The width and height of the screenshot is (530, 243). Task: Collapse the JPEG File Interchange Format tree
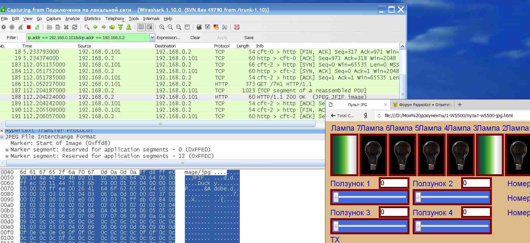pyautogui.click(x=2, y=137)
